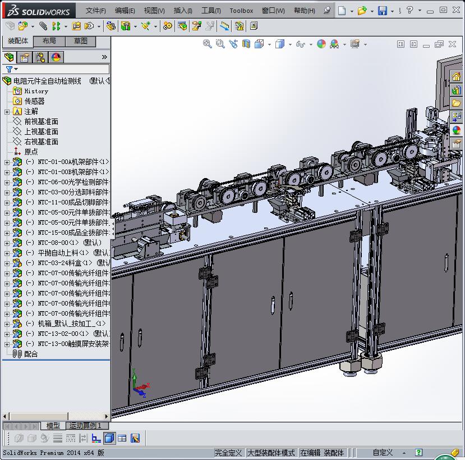Open SolidWorks Resources home in task pane

pyautogui.click(x=456, y=77)
